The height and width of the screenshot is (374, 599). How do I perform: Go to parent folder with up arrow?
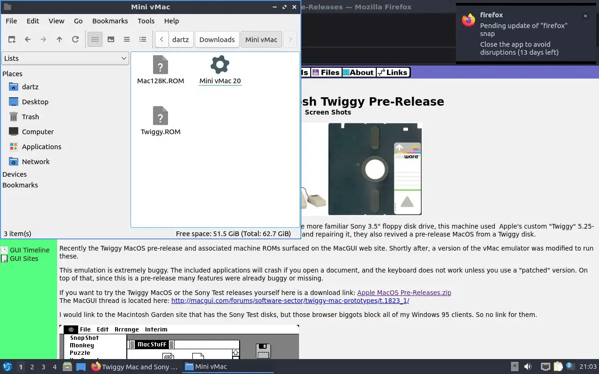pyautogui.click(x=59, y=40)
